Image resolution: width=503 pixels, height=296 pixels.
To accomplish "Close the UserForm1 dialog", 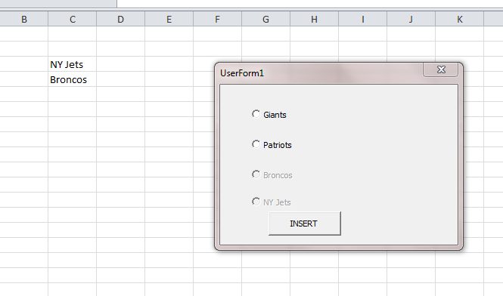I will pyautogui.click(x=440, y=69).
